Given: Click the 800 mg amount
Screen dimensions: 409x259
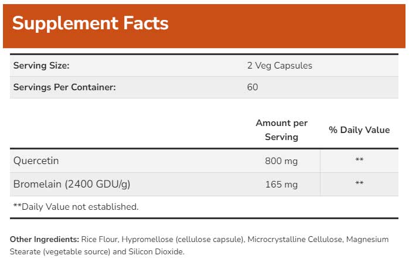Looking at the screenshot, I should tap(282, 161).
